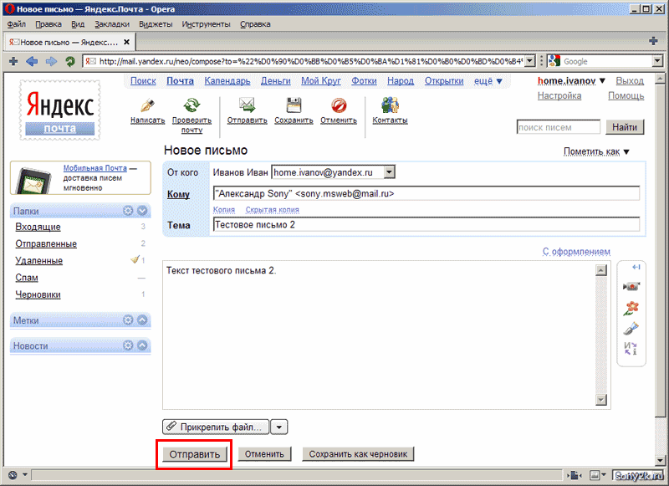Open Папки settings gear
Image resolution: width=669 pixels, height=486 pixels.
pyautogui.click(x=128, y=211)
